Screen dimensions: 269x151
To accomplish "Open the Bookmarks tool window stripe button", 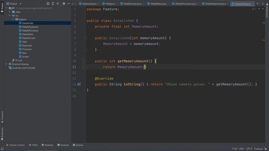I will coord(2,134).
